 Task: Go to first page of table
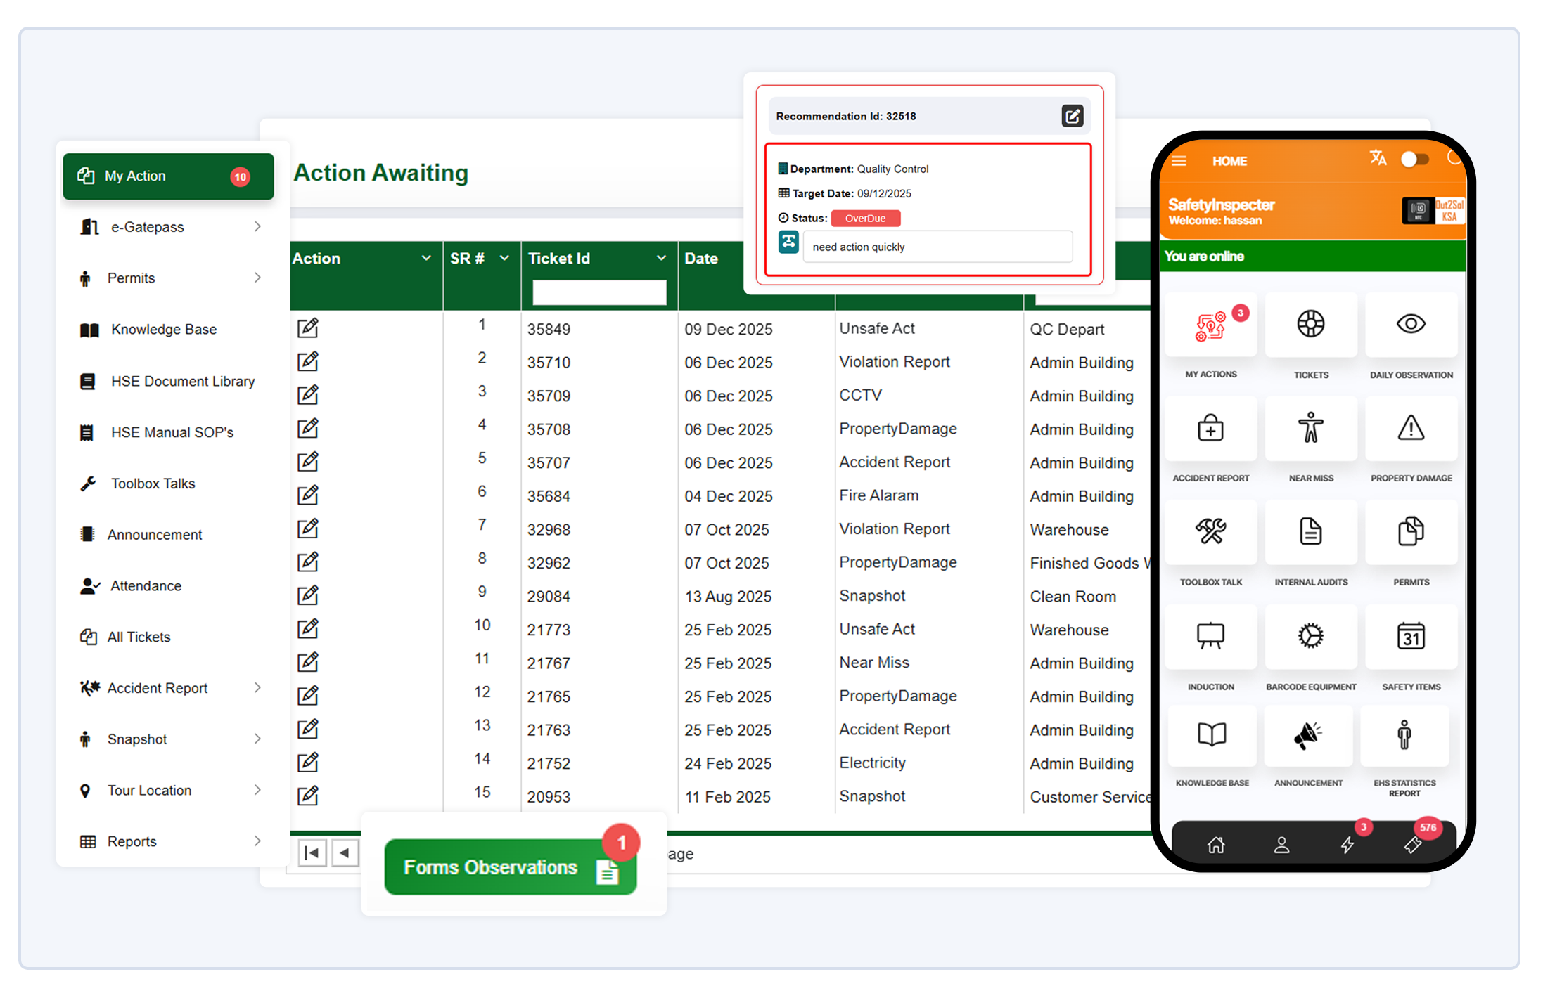click(x=312, y=852)
